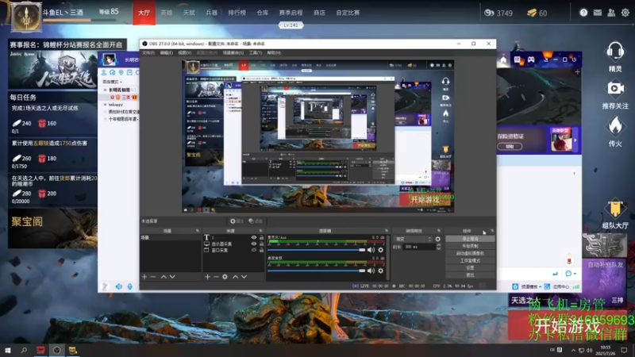The width and height of the screenshot is (635, 357).
Task: Toggle visibility of 显示器采集 source
Action: [254, 244]
